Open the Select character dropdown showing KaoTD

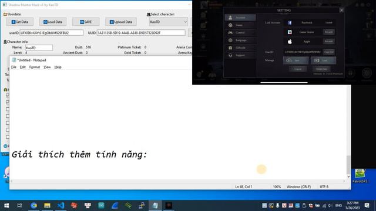pos(168,22)
